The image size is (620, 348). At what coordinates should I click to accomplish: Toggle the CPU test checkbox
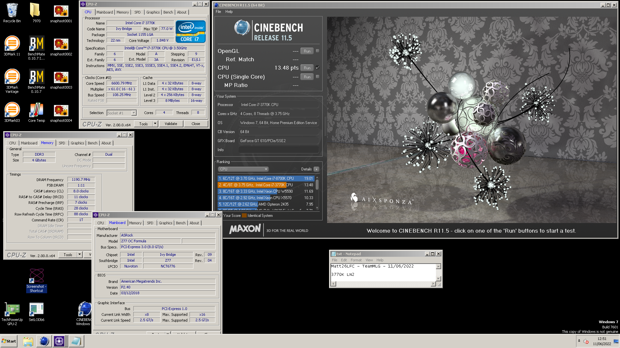pos(317,68)
